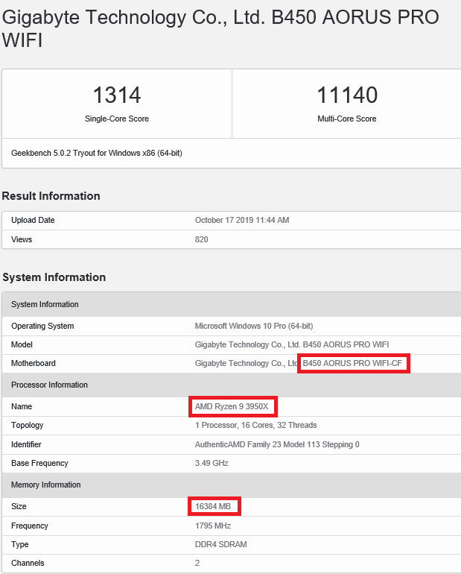Click the Multi-Core Score label
The width and height of the screenshot is (461, 574).
pyautogui.click(x=346, y=119)
